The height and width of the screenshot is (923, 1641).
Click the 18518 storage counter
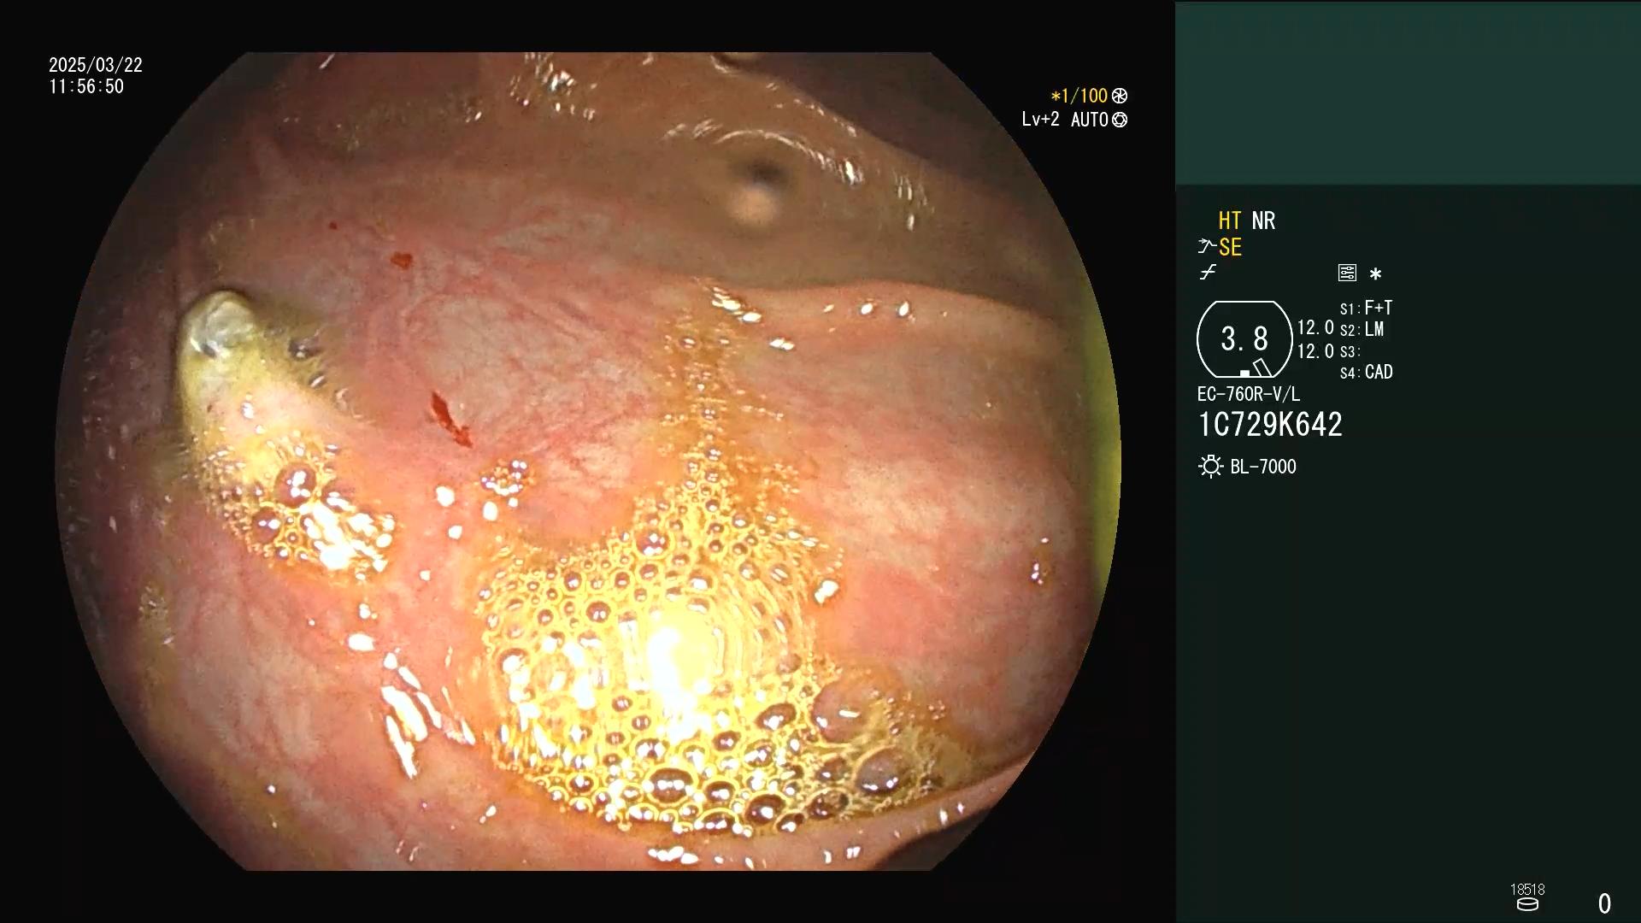click(x=1527, y=890)
